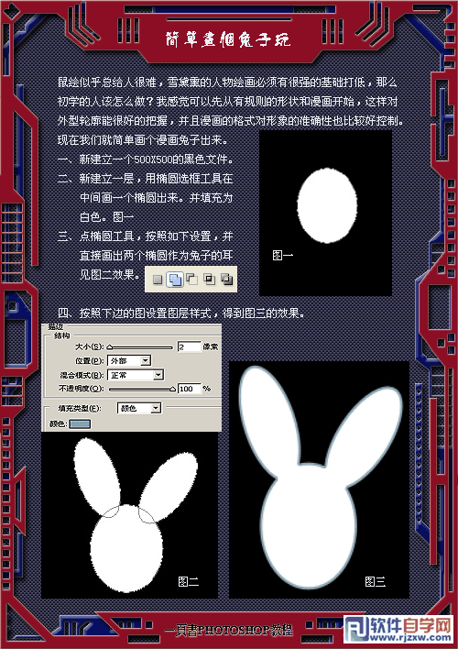Select the 图三 stroked rabbit image

[319, 479]
